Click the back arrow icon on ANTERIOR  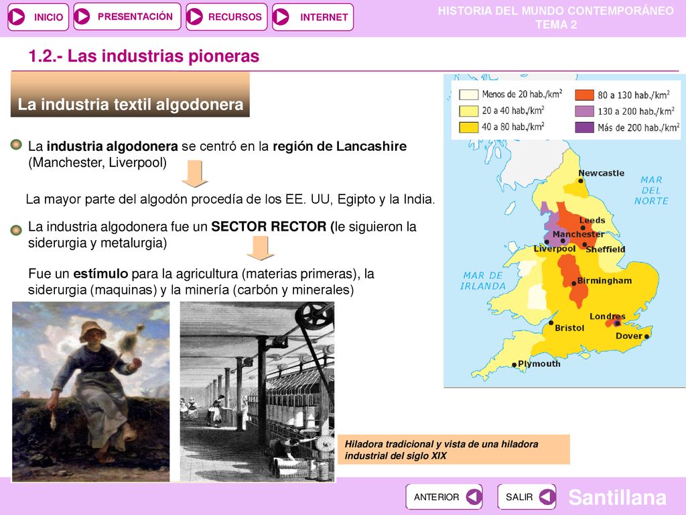473,497
